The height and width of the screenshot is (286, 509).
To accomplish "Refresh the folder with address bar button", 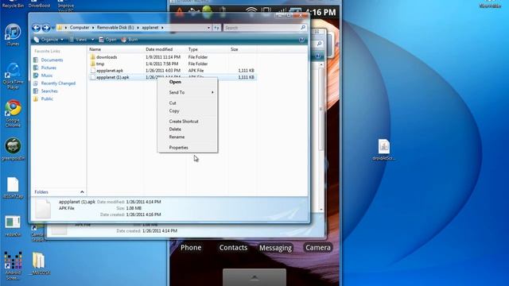I will [216, 28].
